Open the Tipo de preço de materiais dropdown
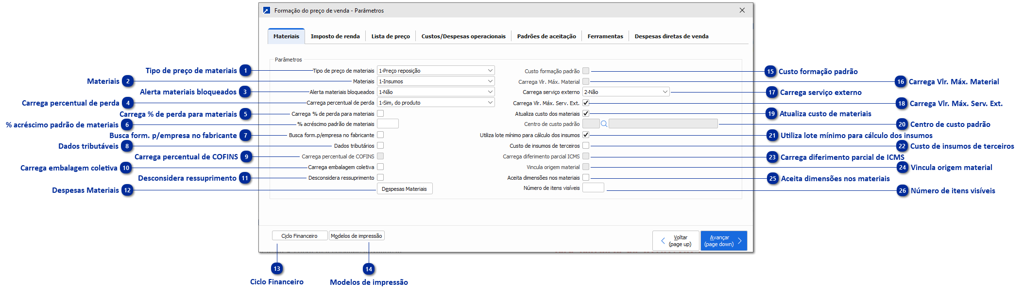This screenshot has width=1022, height=295. (436, 71)
